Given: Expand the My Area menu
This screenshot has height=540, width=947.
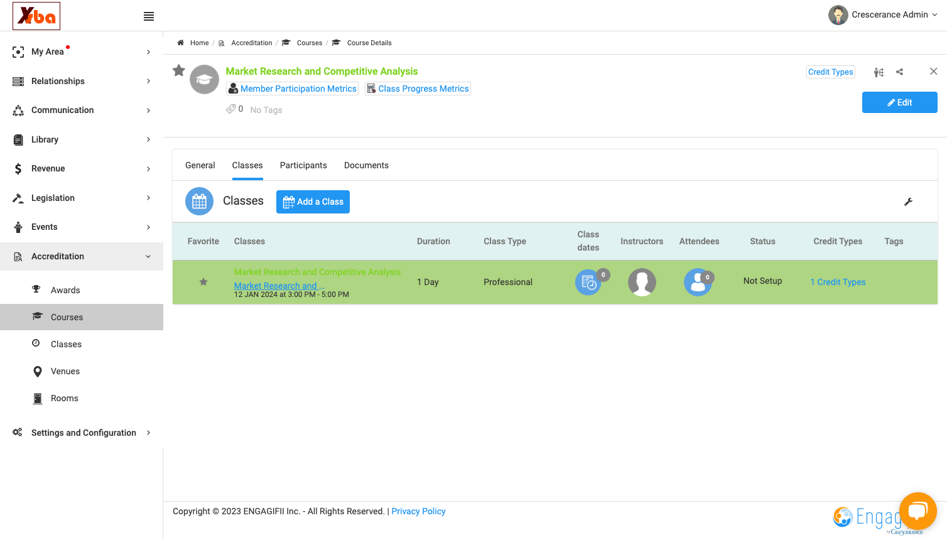Looking at the screenshot, I should (82, 51).
